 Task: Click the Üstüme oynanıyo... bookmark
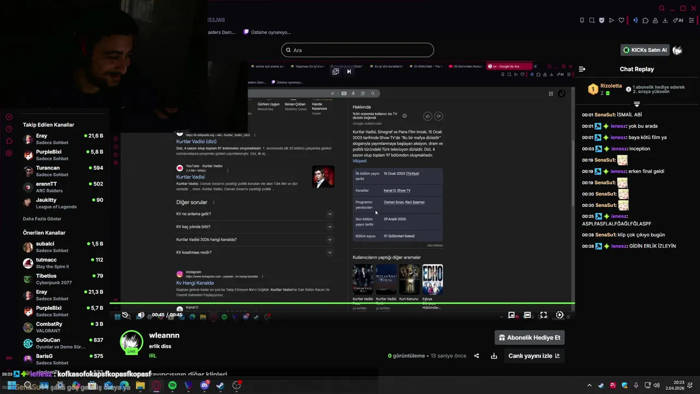(x=267, y=32)
